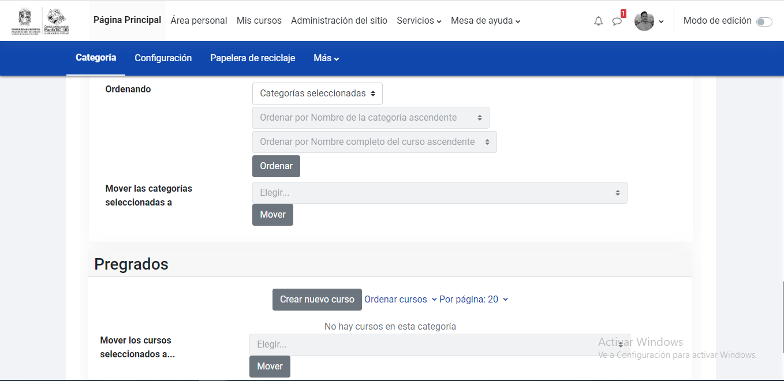Image resolution: width=784 pixels, height=381 pixels.
Task: Switch to the Configuración tab
Action: coord(163,58)
